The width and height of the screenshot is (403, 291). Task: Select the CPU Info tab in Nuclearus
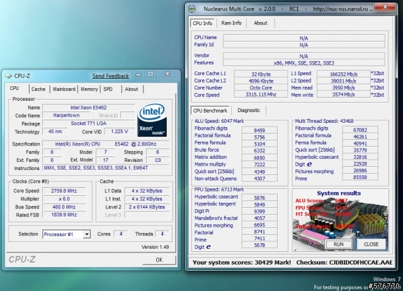click(203, 23)
